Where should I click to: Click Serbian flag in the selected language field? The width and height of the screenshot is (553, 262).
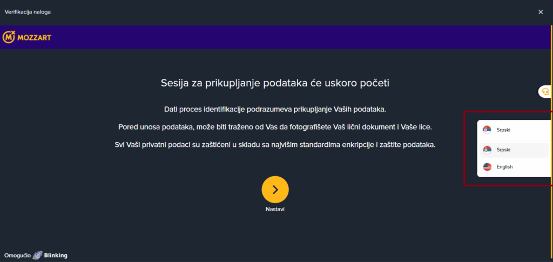pos(487,130)
